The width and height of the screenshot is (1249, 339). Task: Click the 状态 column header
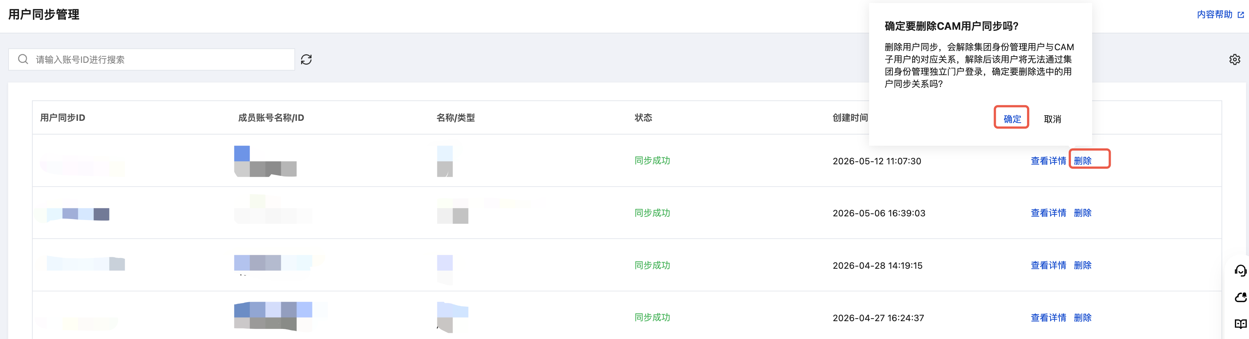click(x=643, y=117)
